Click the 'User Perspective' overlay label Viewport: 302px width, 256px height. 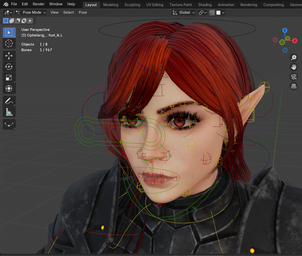coord(35,30)
